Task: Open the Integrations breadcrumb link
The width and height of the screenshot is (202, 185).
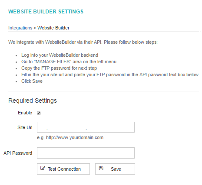Action: [20, 28]
